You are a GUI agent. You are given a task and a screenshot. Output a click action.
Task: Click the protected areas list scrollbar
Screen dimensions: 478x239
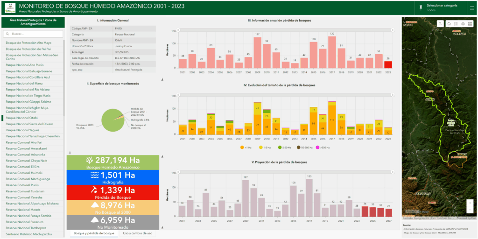point(63,78)
